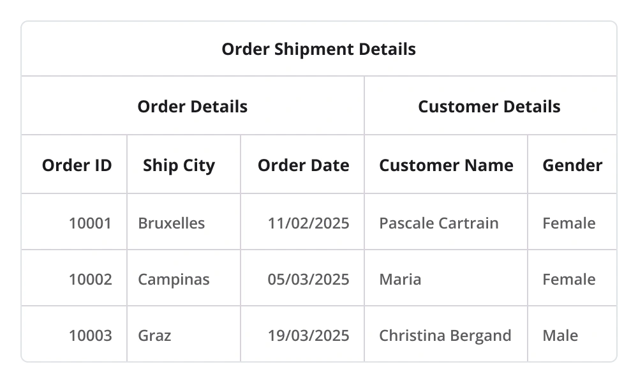The height and width of the screenshot is (383, 638).
Task: Click the Bruxelles ship city cell
Action: click(x=172, y=223)
